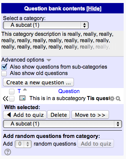Click the Move to >> button
126x159 pixels.
(x=90, y=115)
